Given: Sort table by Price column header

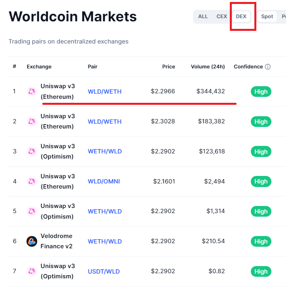Looking at the screenshot, I should [x=169, y=67].
